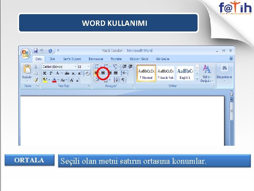The height and width of the screenshot is (191, 254).
Task: Open the font size 11 dropdown
Action: pyautogui.click(x=89, y=66)
